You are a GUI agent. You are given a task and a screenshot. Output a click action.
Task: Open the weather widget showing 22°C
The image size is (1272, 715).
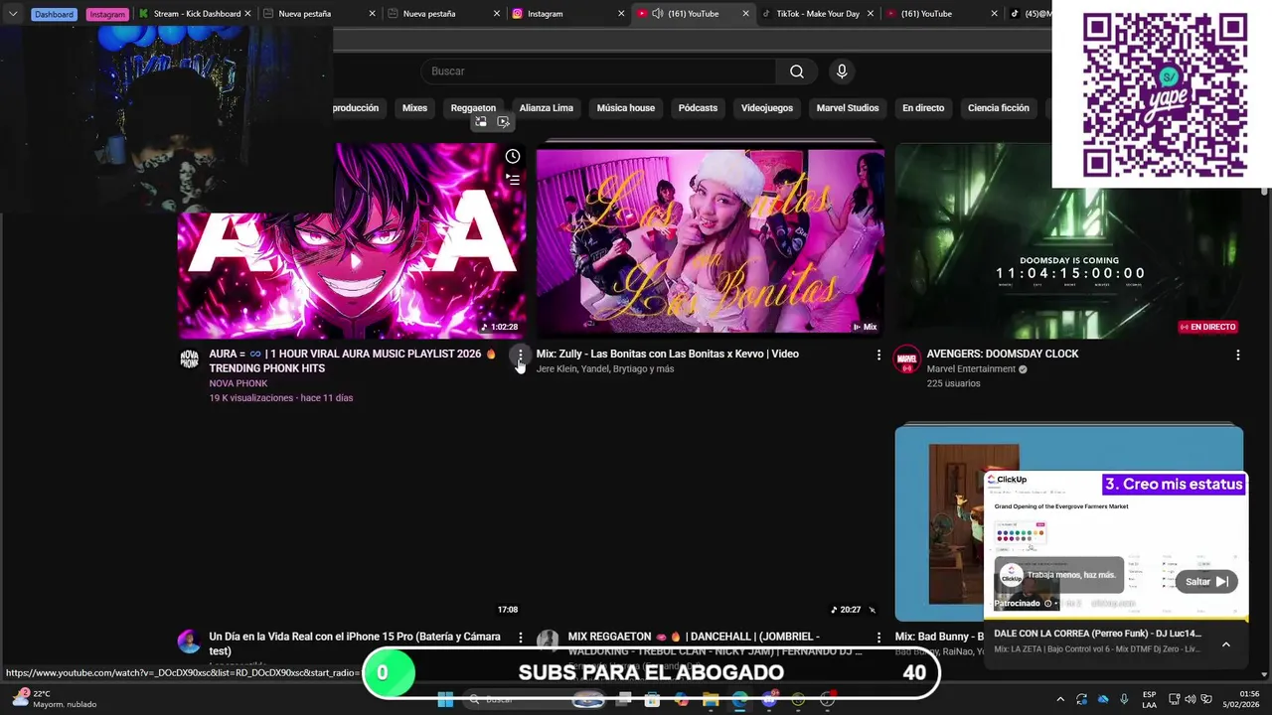point(56,699)
